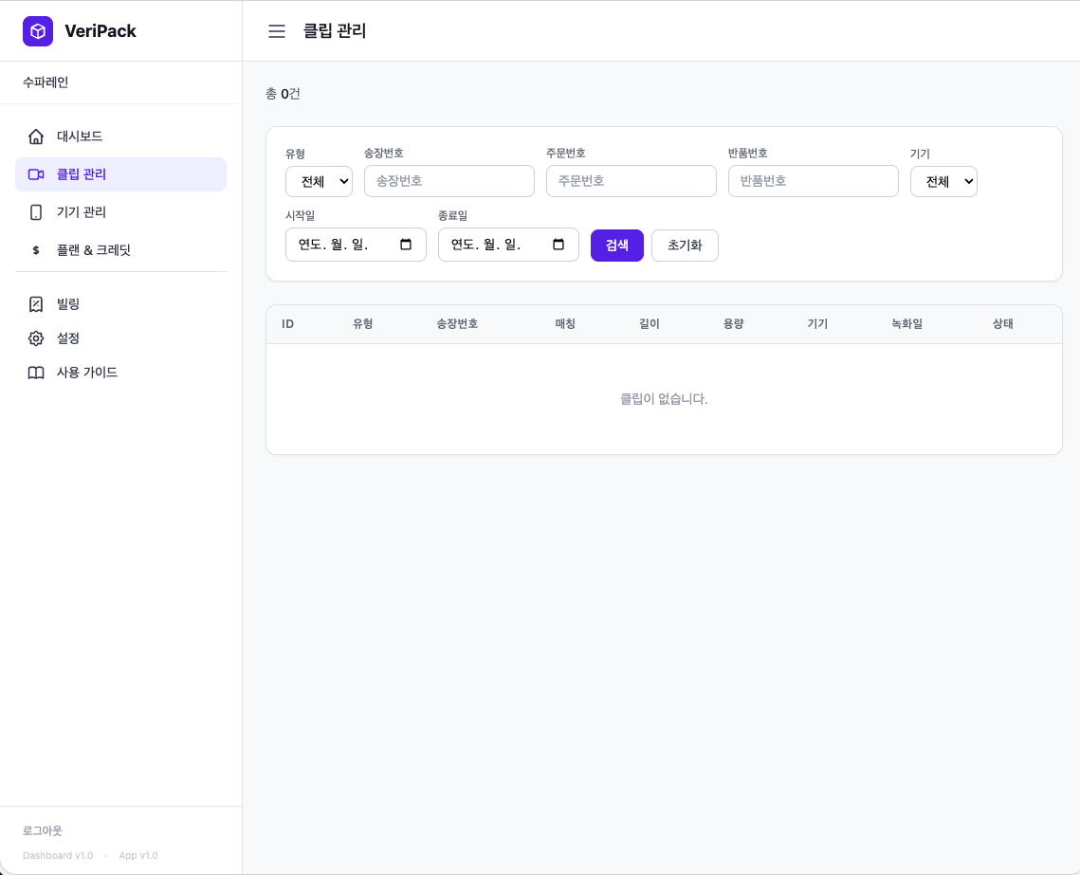Open the 유형 dropdown
Image resolution: width=1080 pixels, height=875 pixels.
(319, 181)
